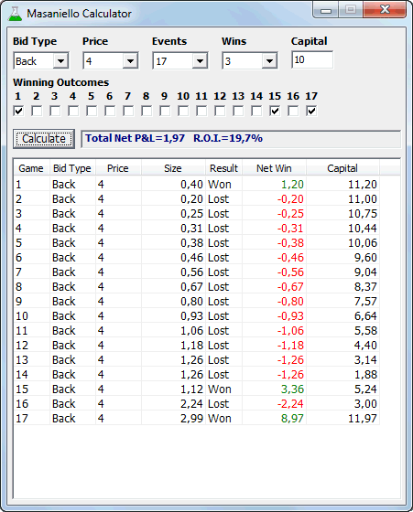
Task: Open the Bid Type dropdown
Action: (x=60, y=60)
